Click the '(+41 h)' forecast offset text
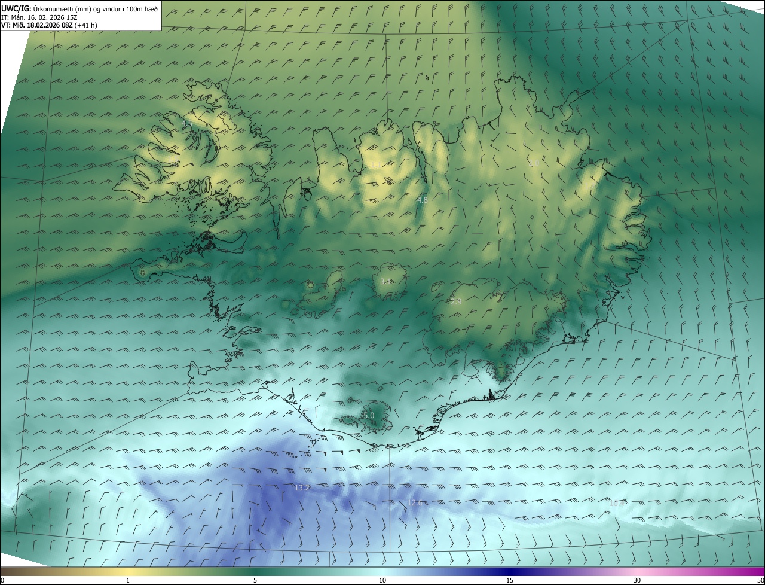765x585 pixels. (x=87, y=25)
